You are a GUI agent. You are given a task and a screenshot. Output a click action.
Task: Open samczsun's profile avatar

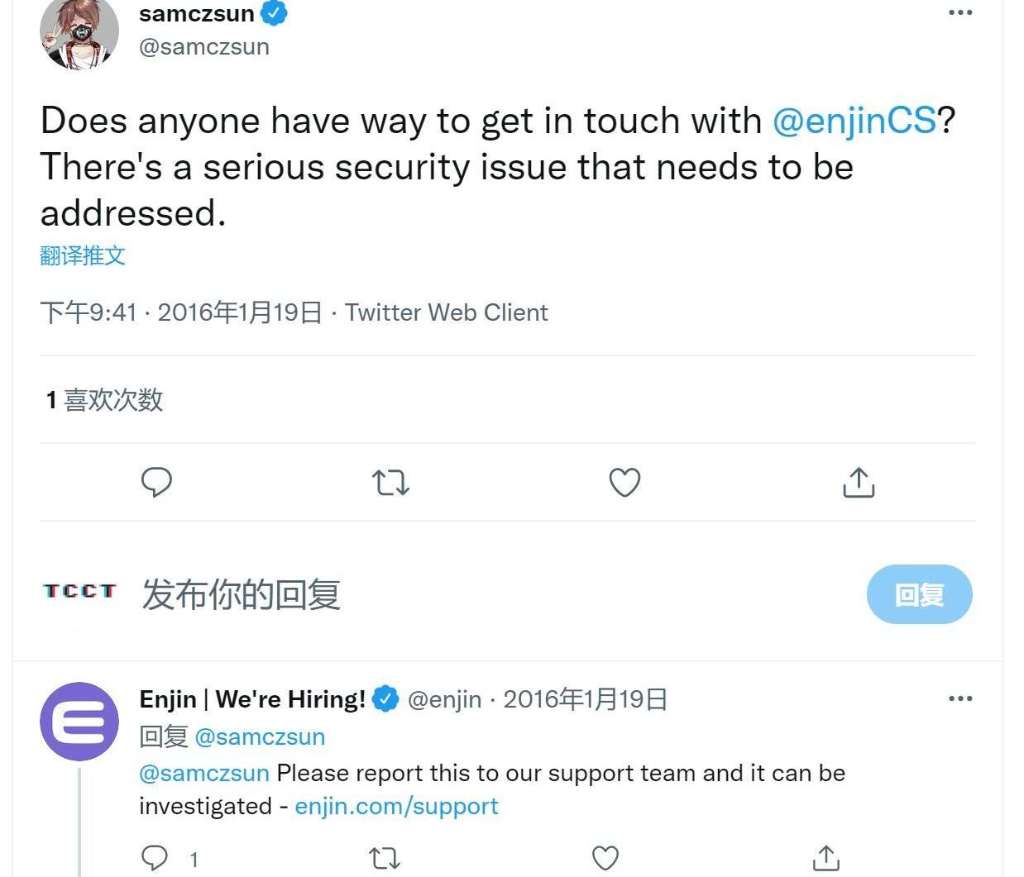(x=79, y=33)
